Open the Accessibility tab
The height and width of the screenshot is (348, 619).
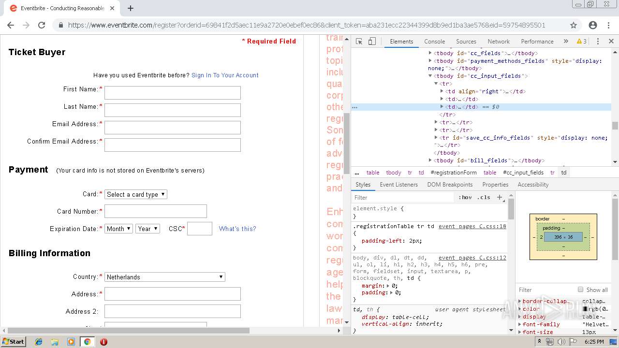tap(533, 185)
